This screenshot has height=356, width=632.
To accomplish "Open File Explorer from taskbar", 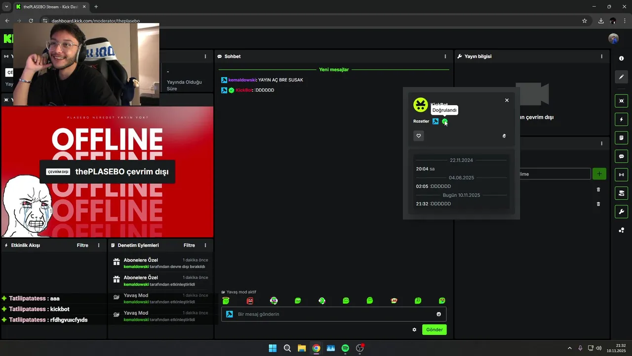I will [302, 348].
